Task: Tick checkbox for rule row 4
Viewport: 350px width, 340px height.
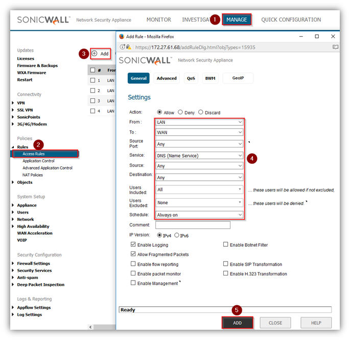Action: pyautogui.click(x=92, y=111)
